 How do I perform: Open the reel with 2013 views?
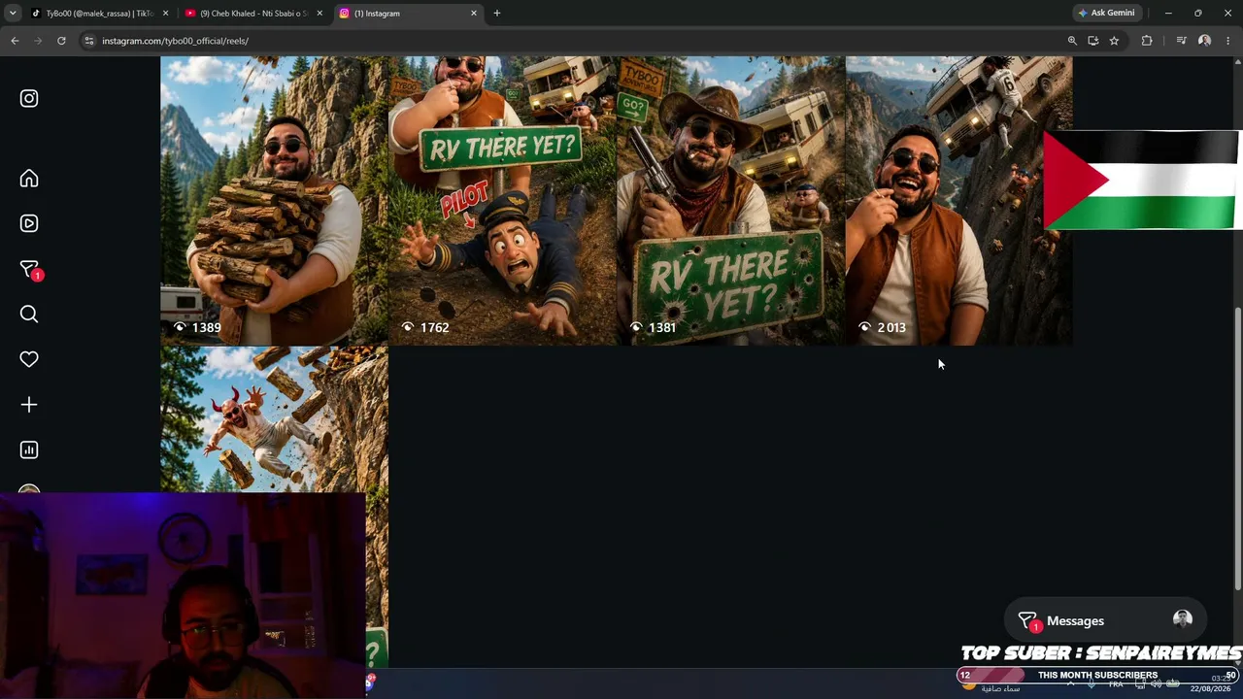click(958, 200)
